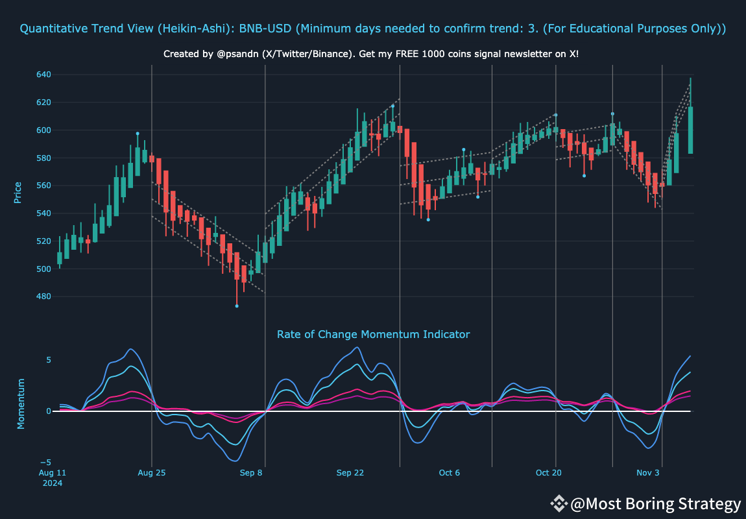
Task: Click the momentum tick label 5
Action: point(49,360)
